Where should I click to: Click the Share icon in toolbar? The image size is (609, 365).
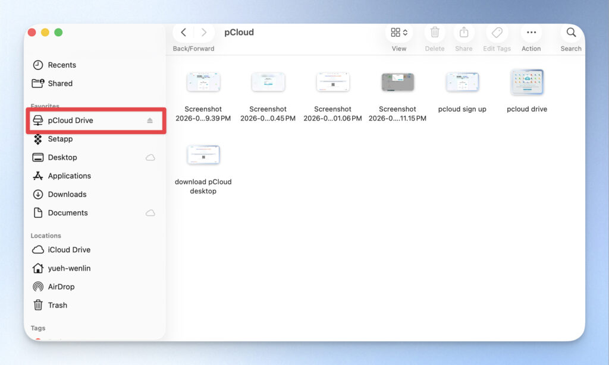pos(464,33)
